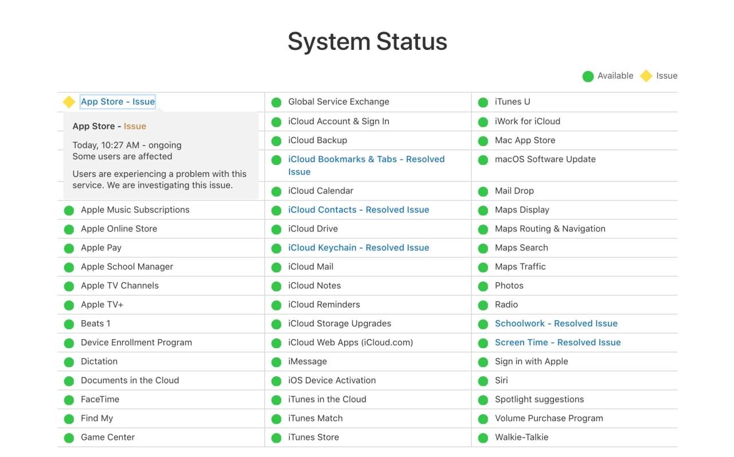
Task: Click the green status dot beside iCloud Mail
Action: 276,267
